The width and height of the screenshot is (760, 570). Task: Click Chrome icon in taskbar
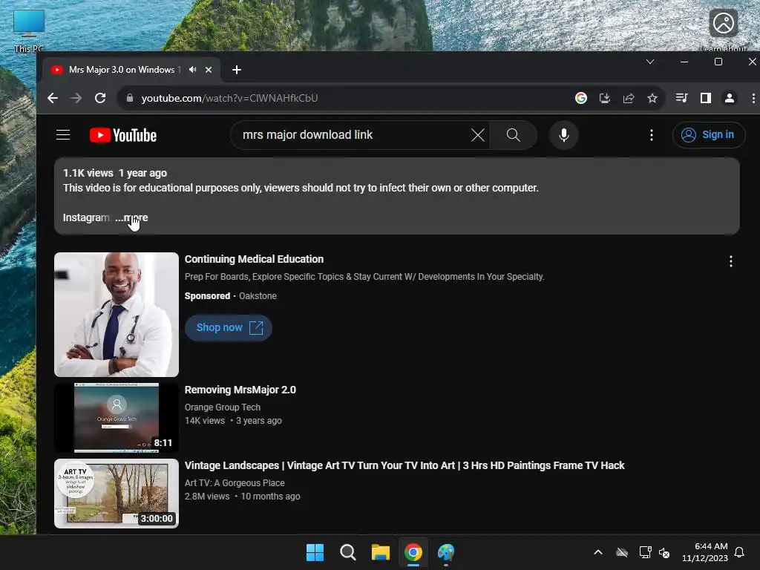tap(413, 552)
